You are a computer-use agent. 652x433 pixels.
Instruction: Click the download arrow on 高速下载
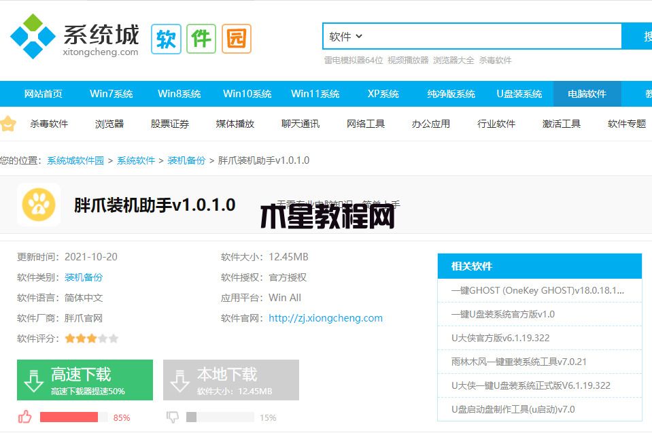tap(34, 380)
